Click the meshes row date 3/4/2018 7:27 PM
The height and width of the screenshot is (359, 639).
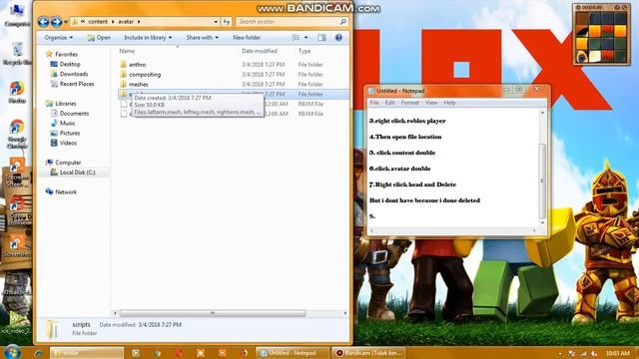pos(264,84)
